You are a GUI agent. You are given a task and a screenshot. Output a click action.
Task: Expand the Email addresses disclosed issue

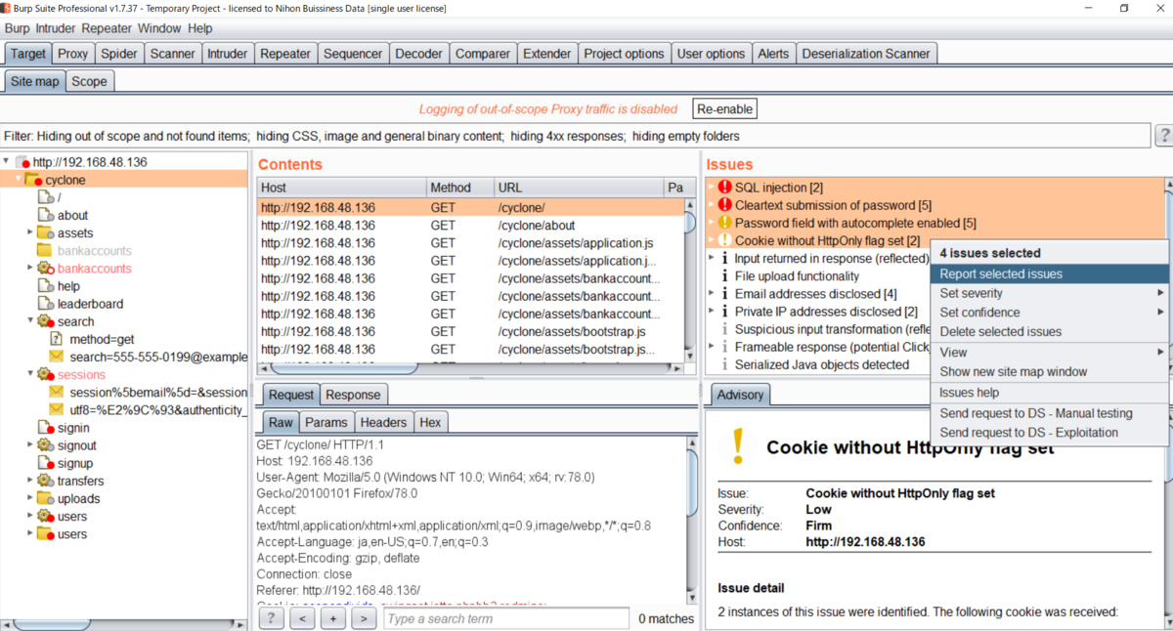coord(711,294)
